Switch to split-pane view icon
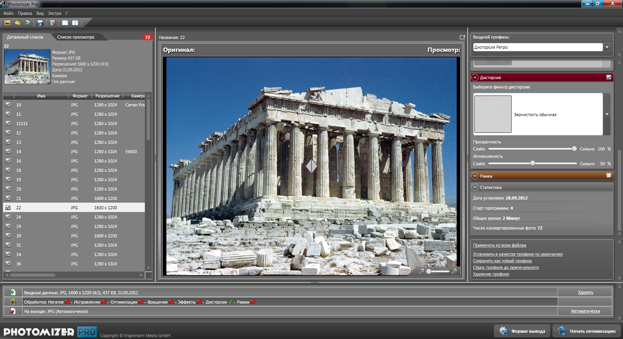623x339 pixels. coord(75,23)
